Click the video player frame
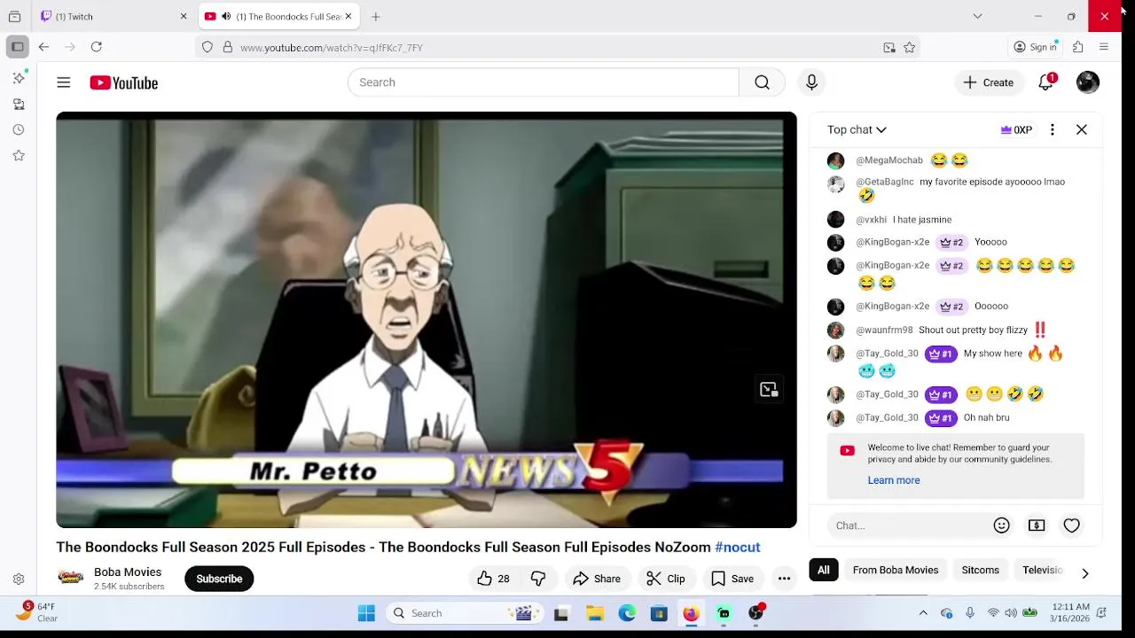 [x=427, y=320]
